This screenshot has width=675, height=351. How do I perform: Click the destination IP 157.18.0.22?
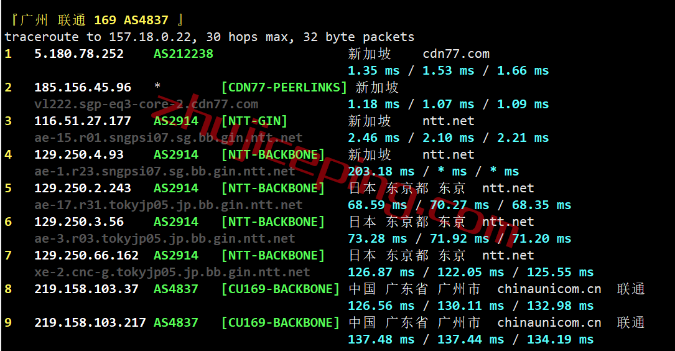tap(150, 37)
